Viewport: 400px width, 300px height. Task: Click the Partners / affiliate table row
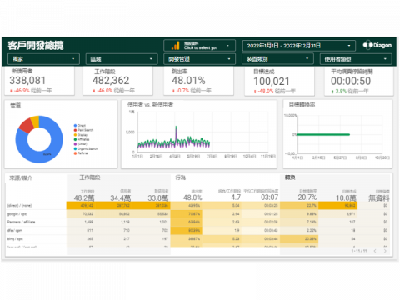tap(197, 222)
